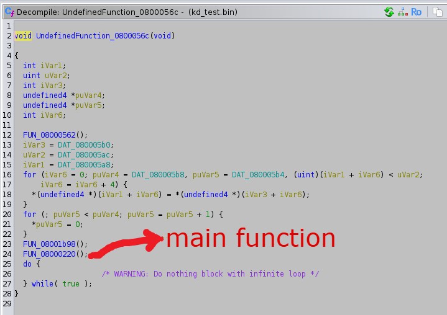447x315 pixels.
Task: Select iVar1 in its declaration on line 5
Action: [x=51, y=66]
